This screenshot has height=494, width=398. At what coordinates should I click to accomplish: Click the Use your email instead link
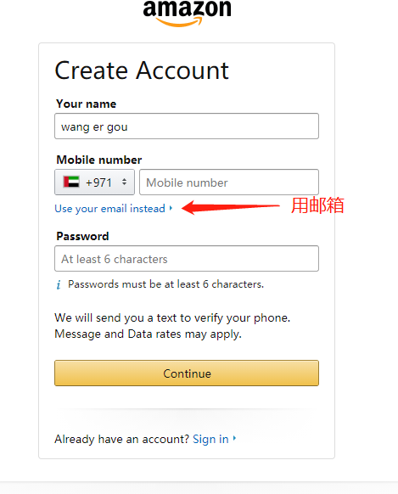[x=109, y=209]
